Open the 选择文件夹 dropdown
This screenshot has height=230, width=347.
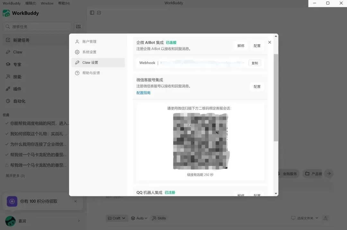[x=305, y=218]
